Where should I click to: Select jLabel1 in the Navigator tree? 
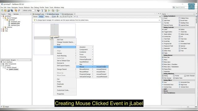14,69
